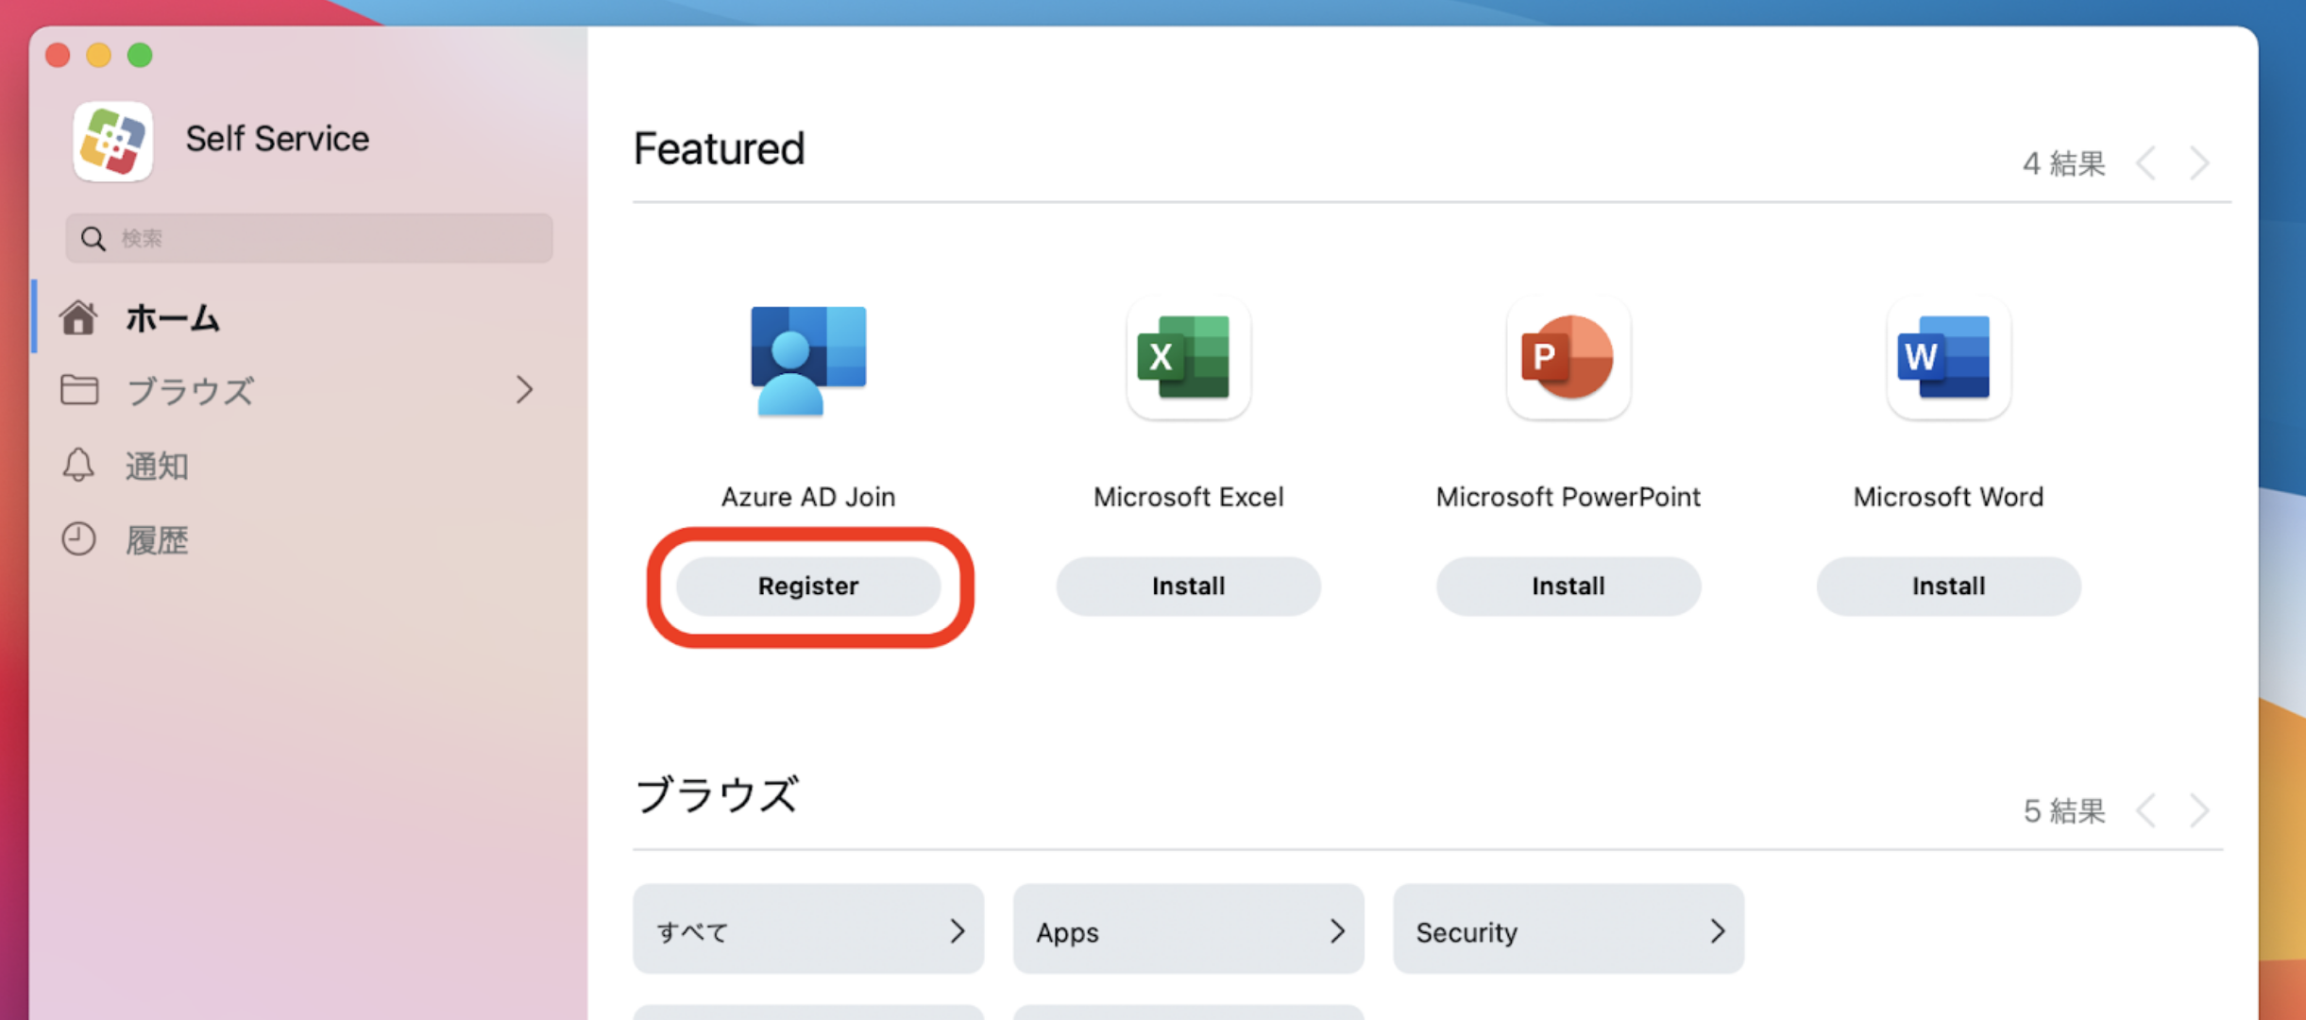Open 通知 notifications in sidebar
Viewport: 2306px width, 1020px height.
point(156,465)
